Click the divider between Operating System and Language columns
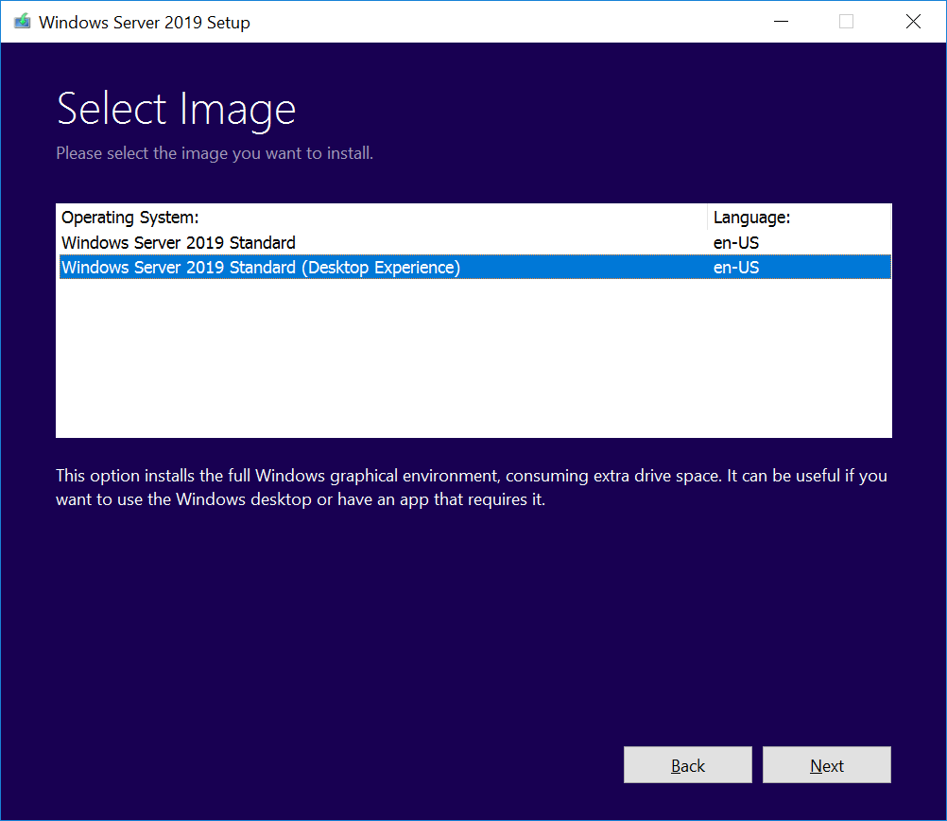Screen dimensions: 947x821 click(x=707, y=218)
